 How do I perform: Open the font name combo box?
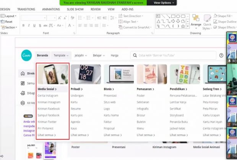34,18
